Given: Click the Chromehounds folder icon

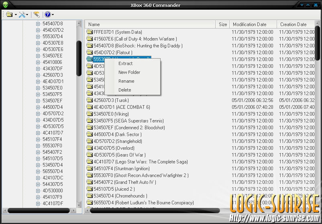Looking at the screenshot, I should tap(90, 195).
